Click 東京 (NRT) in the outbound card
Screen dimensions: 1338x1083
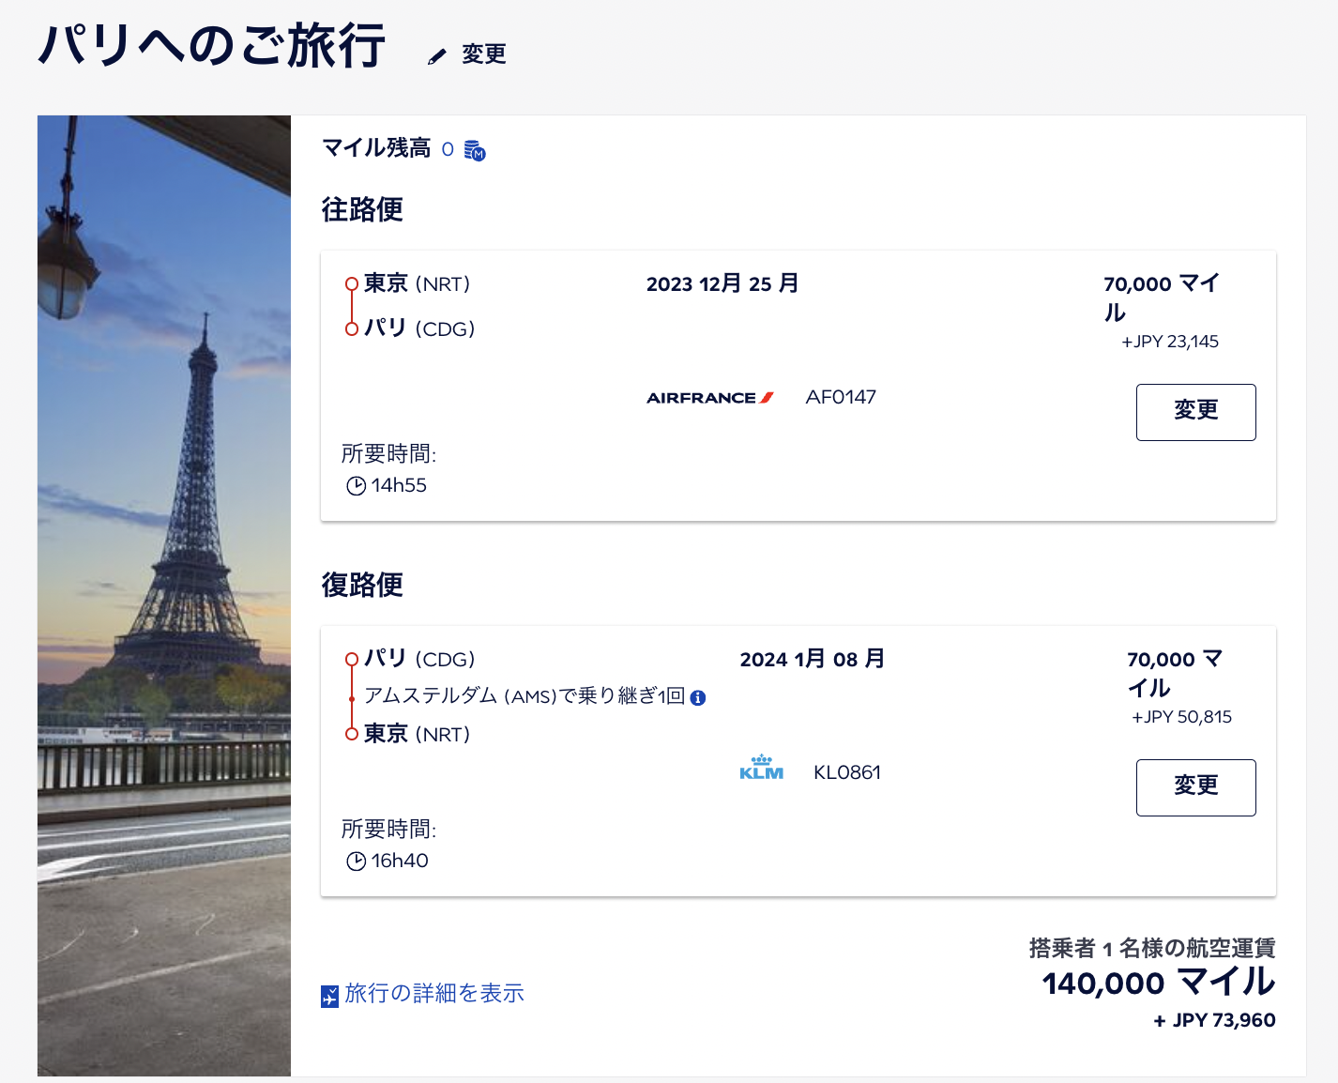point(417,283)
